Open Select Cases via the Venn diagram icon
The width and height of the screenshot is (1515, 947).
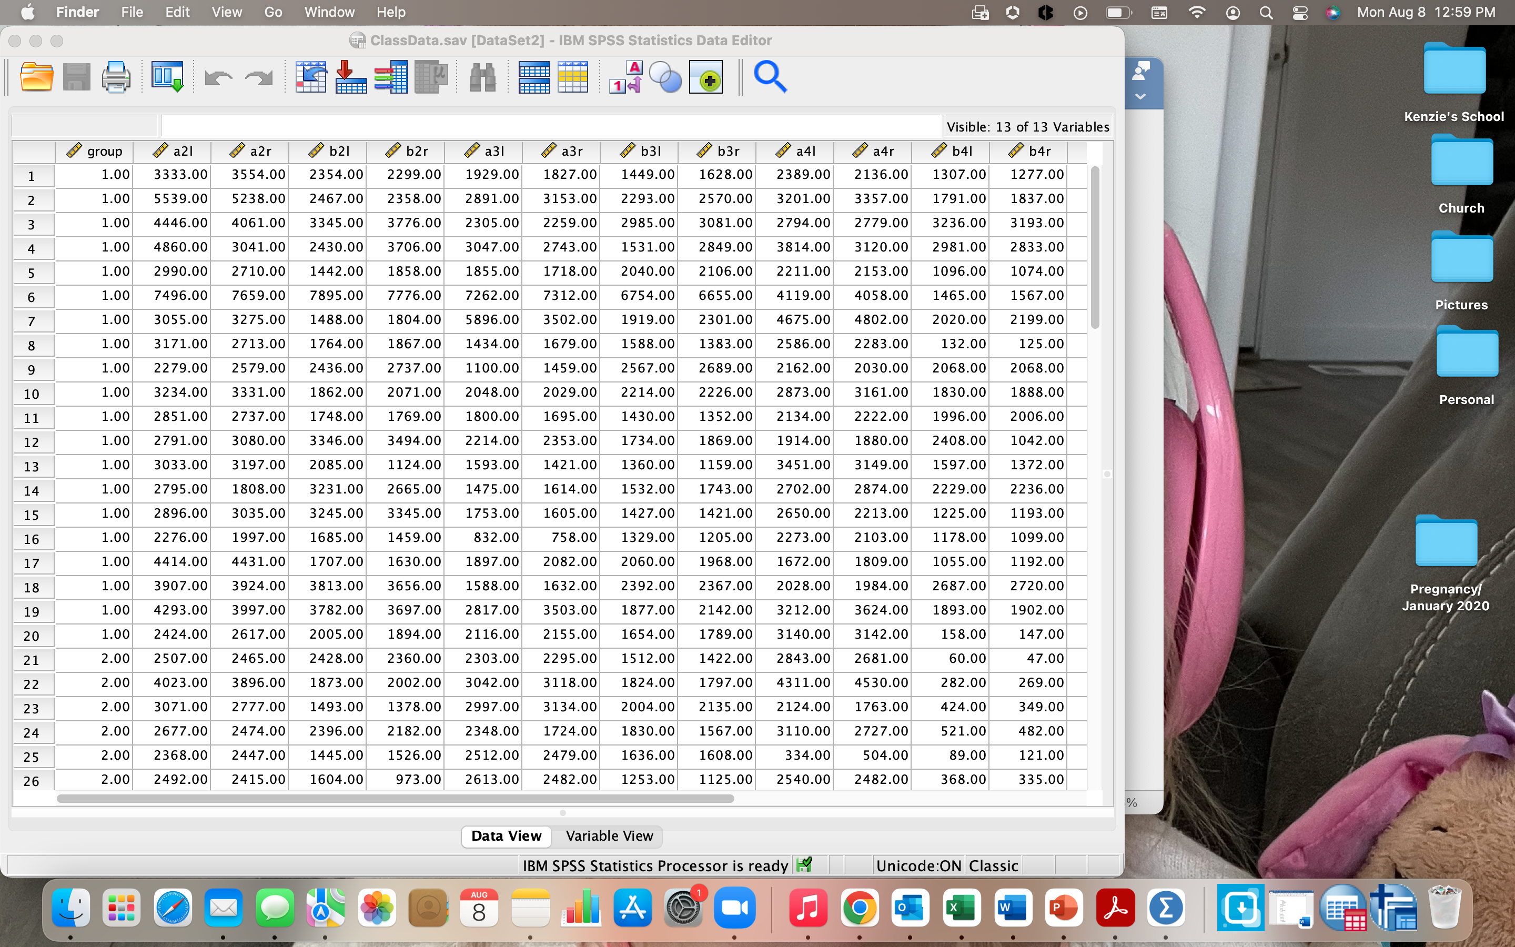[665, 76]
